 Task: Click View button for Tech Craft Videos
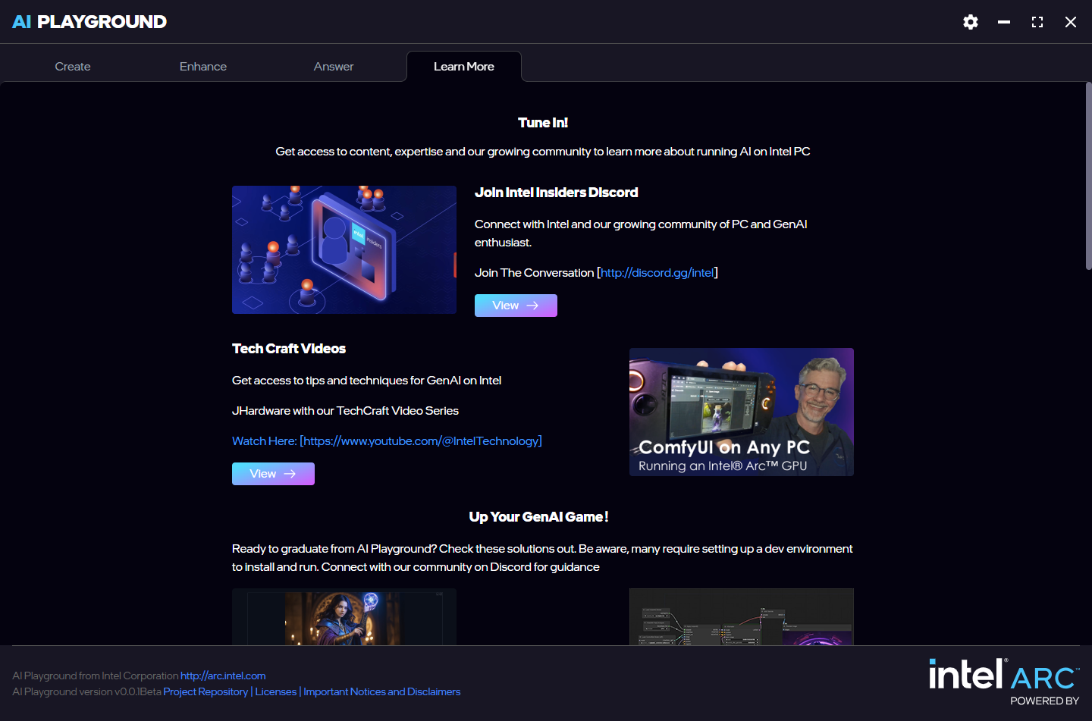click(x=273, y=473)
